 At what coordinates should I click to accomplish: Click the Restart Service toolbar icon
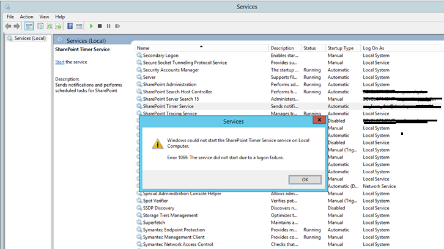coord(117,26)
